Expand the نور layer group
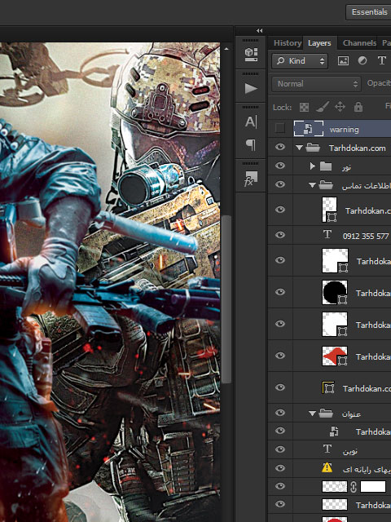391x522 pixels. 312,166
